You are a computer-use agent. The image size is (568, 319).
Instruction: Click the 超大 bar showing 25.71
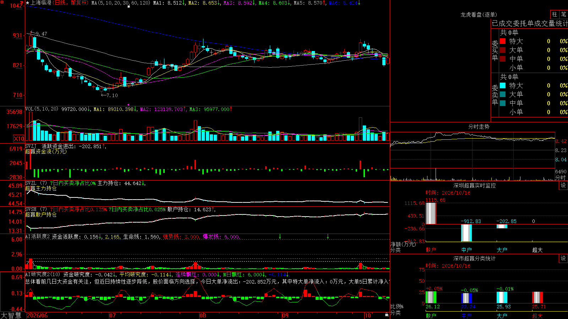537,297
